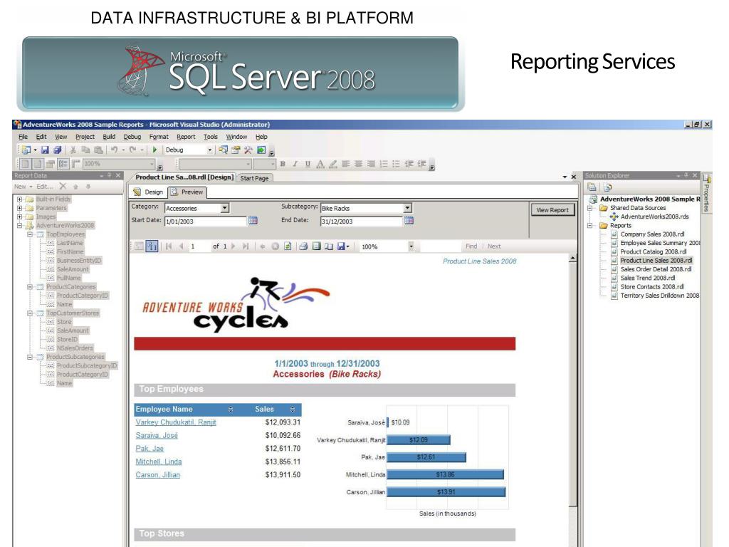Image resolution: width=729 pixels, height=547 pixels.
Task: Select AdventureWorks2008.rds data source
Action: [x=655, y=217]
